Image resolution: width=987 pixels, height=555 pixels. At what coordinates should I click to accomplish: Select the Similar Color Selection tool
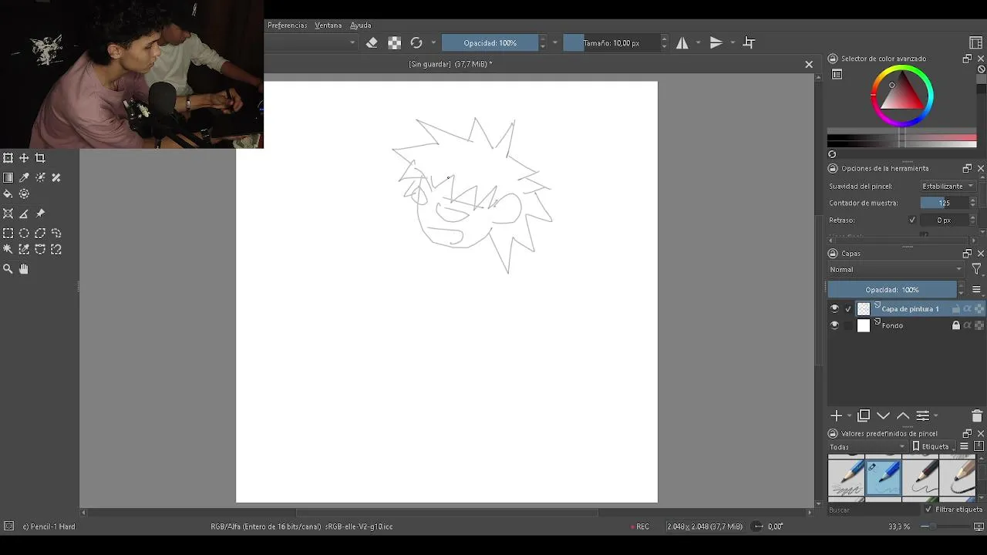pyautogui.click(x=24, y=249)
